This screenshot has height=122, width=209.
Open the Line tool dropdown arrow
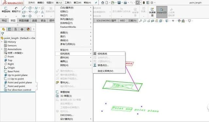[x=27, y=8]
